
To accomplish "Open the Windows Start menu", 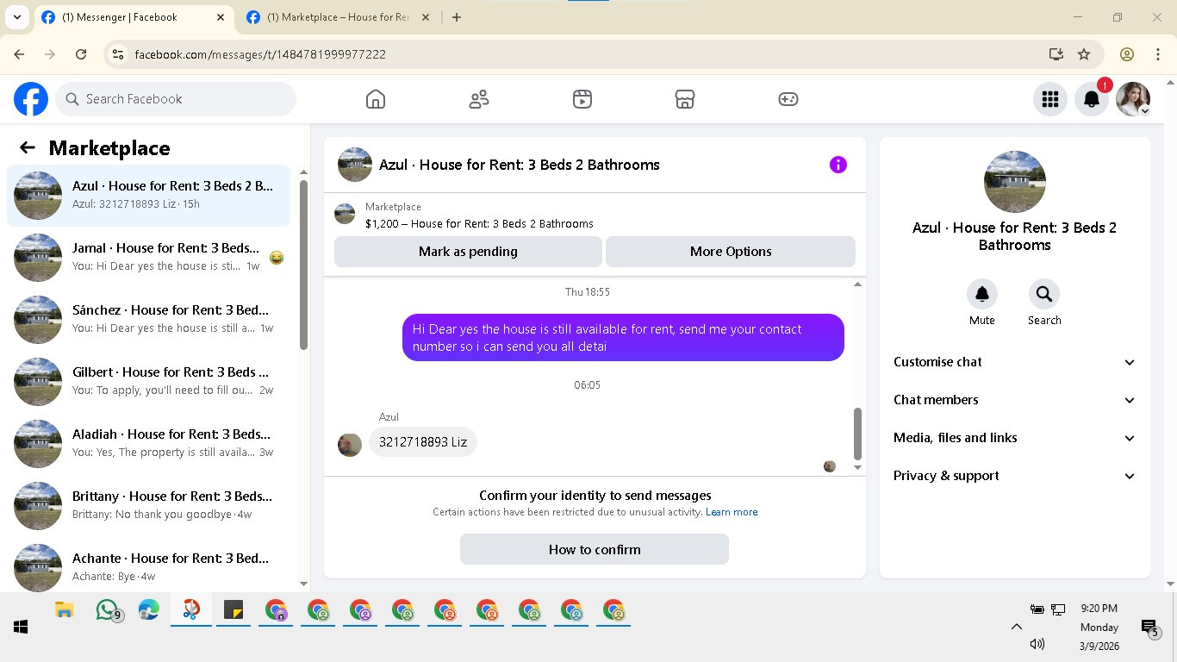I will 21,628.
